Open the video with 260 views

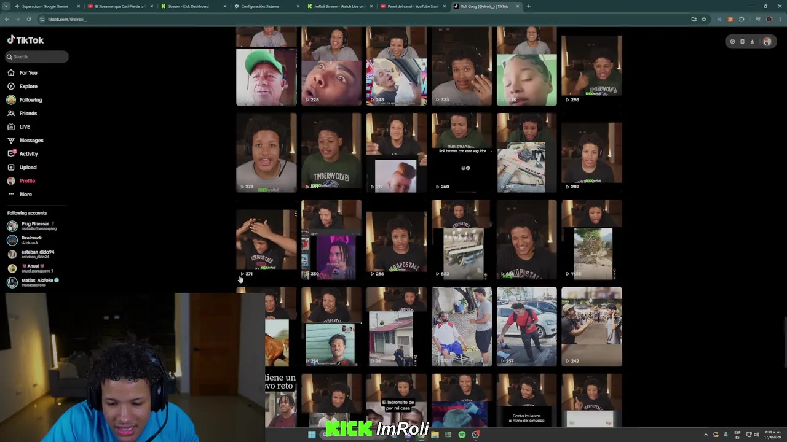(x=462, y=153)
